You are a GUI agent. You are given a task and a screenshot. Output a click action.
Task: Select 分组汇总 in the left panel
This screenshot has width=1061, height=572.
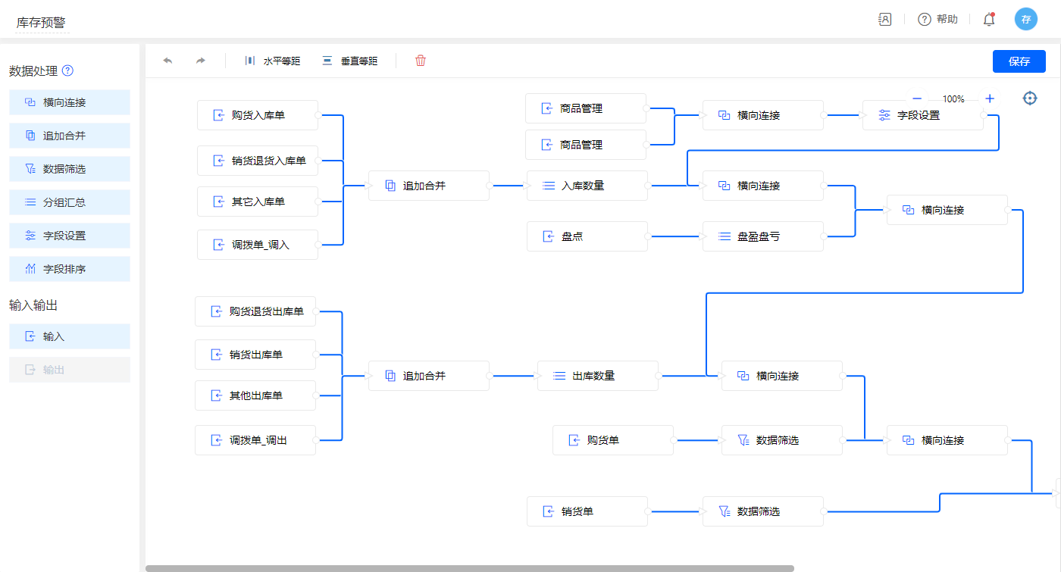pos(70,202)
